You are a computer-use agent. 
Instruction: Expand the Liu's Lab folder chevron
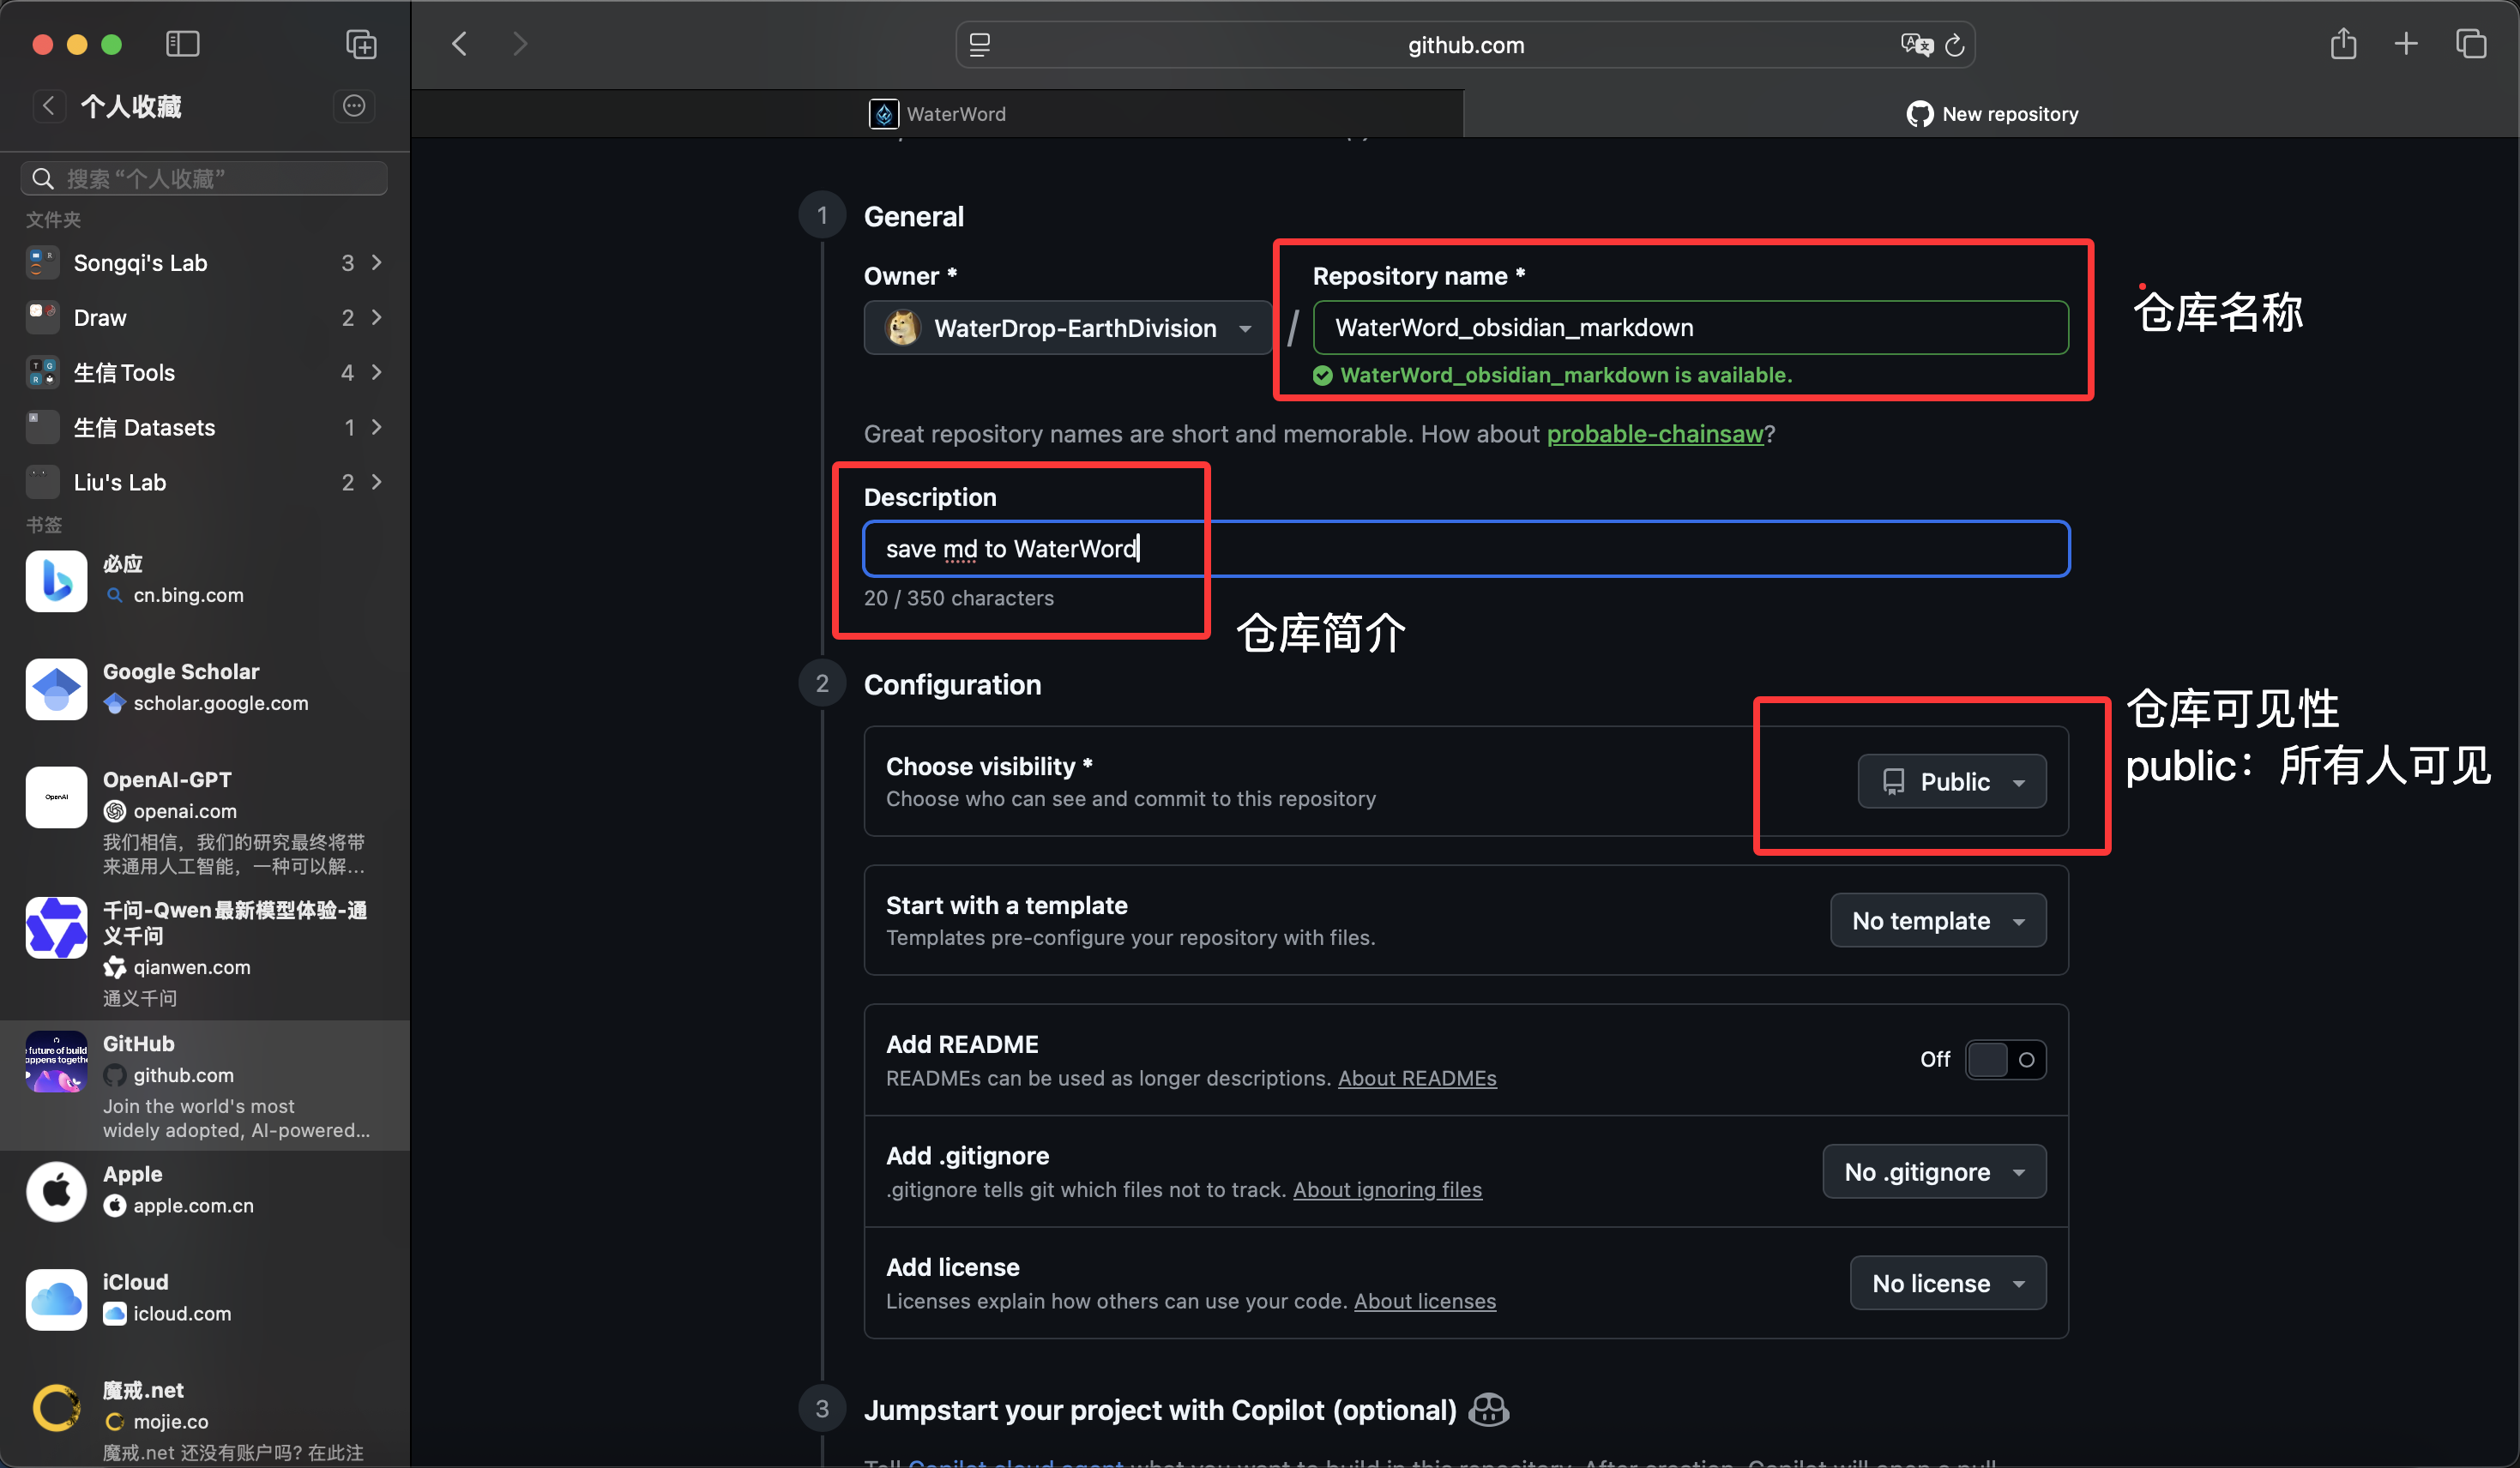(377, 482)
